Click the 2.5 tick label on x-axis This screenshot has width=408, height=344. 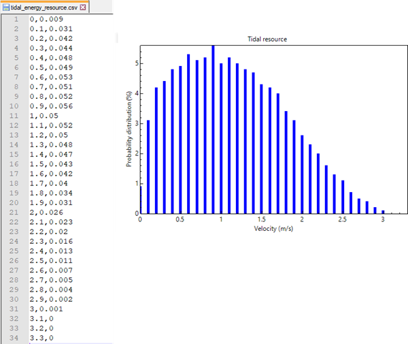pos(343,220)
